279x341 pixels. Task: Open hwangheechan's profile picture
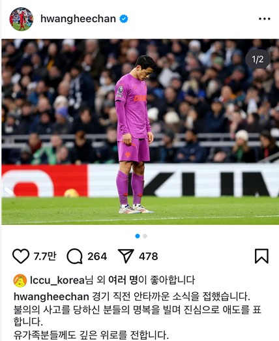click(21, 19)
